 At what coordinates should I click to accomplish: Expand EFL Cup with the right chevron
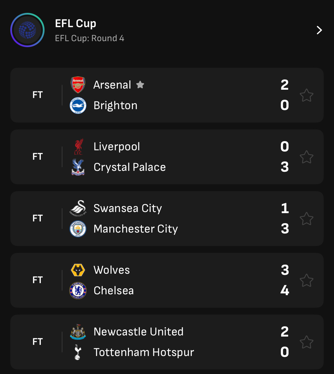click(319, 30)
